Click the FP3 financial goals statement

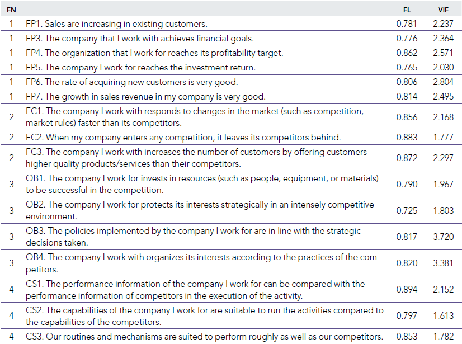click(x=139, y=39)
